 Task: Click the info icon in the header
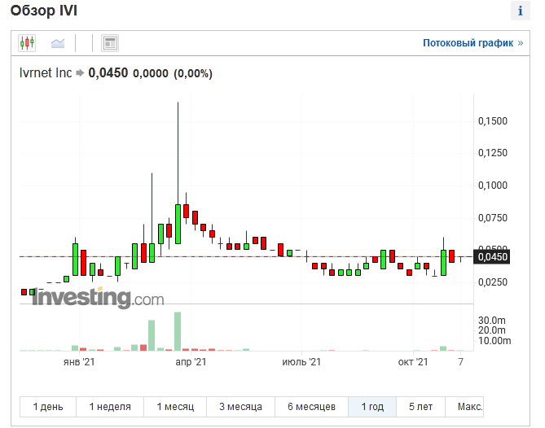point(520,11)
